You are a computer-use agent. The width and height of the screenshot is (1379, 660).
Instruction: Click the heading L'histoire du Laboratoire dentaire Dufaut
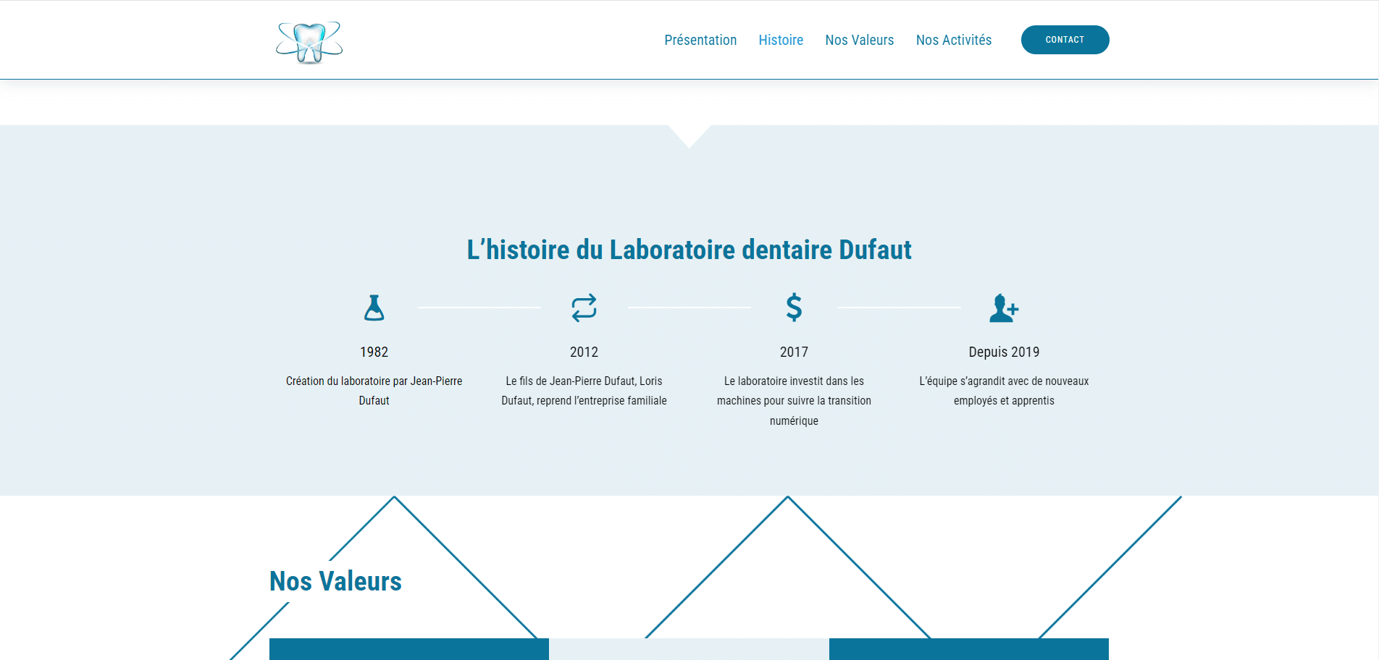tap(689, 250)
